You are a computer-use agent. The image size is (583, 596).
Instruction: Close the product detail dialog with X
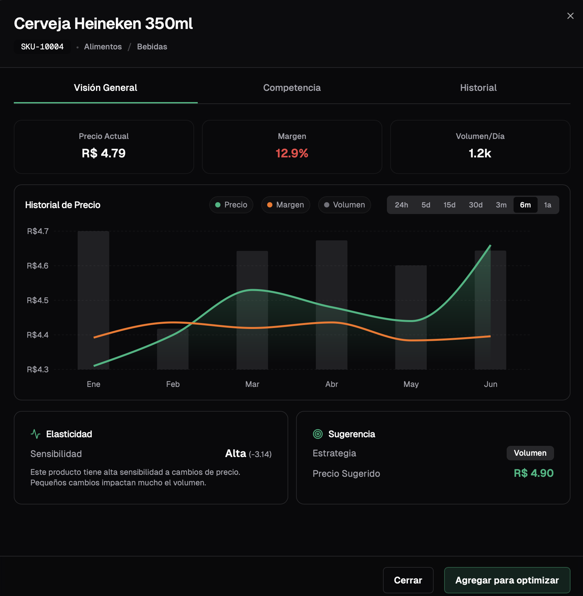[570, 16]
